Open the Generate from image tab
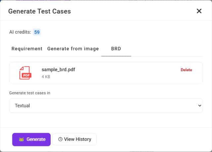 (73, 49)
